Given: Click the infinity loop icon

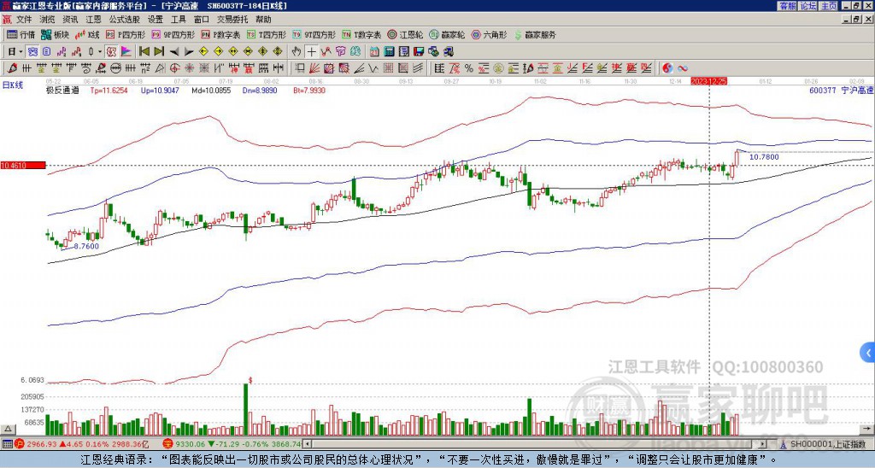Looking at the screenshot, I should 683,68.
